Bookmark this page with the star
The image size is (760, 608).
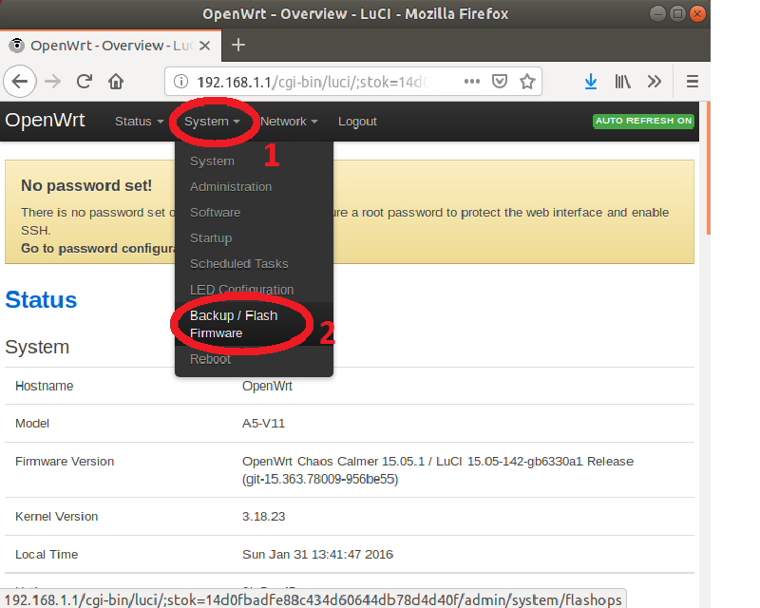(x=527, y=82)
